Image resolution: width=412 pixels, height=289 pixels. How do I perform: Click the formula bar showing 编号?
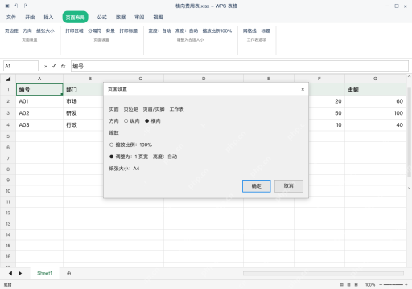pos(240,66)
